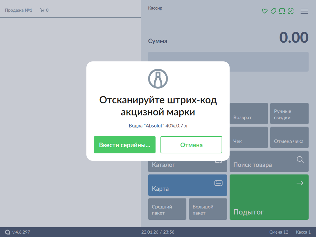316x237 pixels.
Task: Add Средний пакет to the sale
Action: [x=167, y=209]
